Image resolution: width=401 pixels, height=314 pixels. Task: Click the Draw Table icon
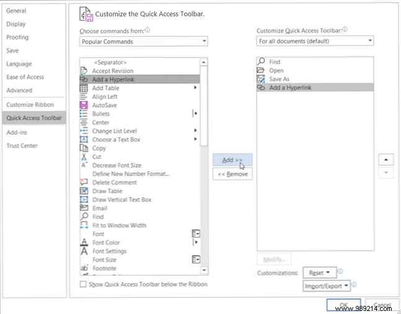pos(84,191)
